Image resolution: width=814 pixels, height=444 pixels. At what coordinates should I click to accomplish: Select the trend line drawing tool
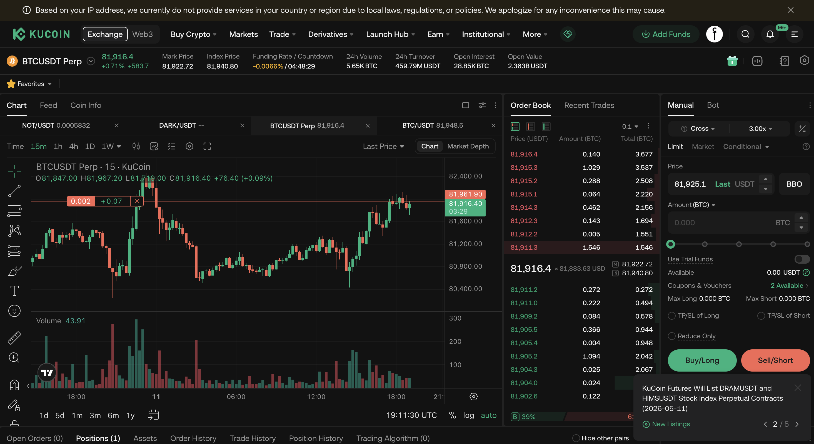pos(14,191)
